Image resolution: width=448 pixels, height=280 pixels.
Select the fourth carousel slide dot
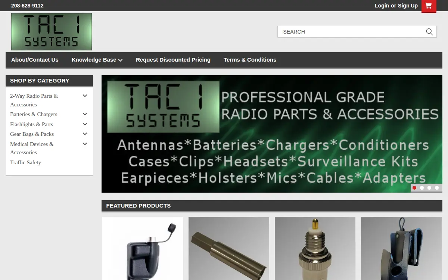click(x=437, y=188)
